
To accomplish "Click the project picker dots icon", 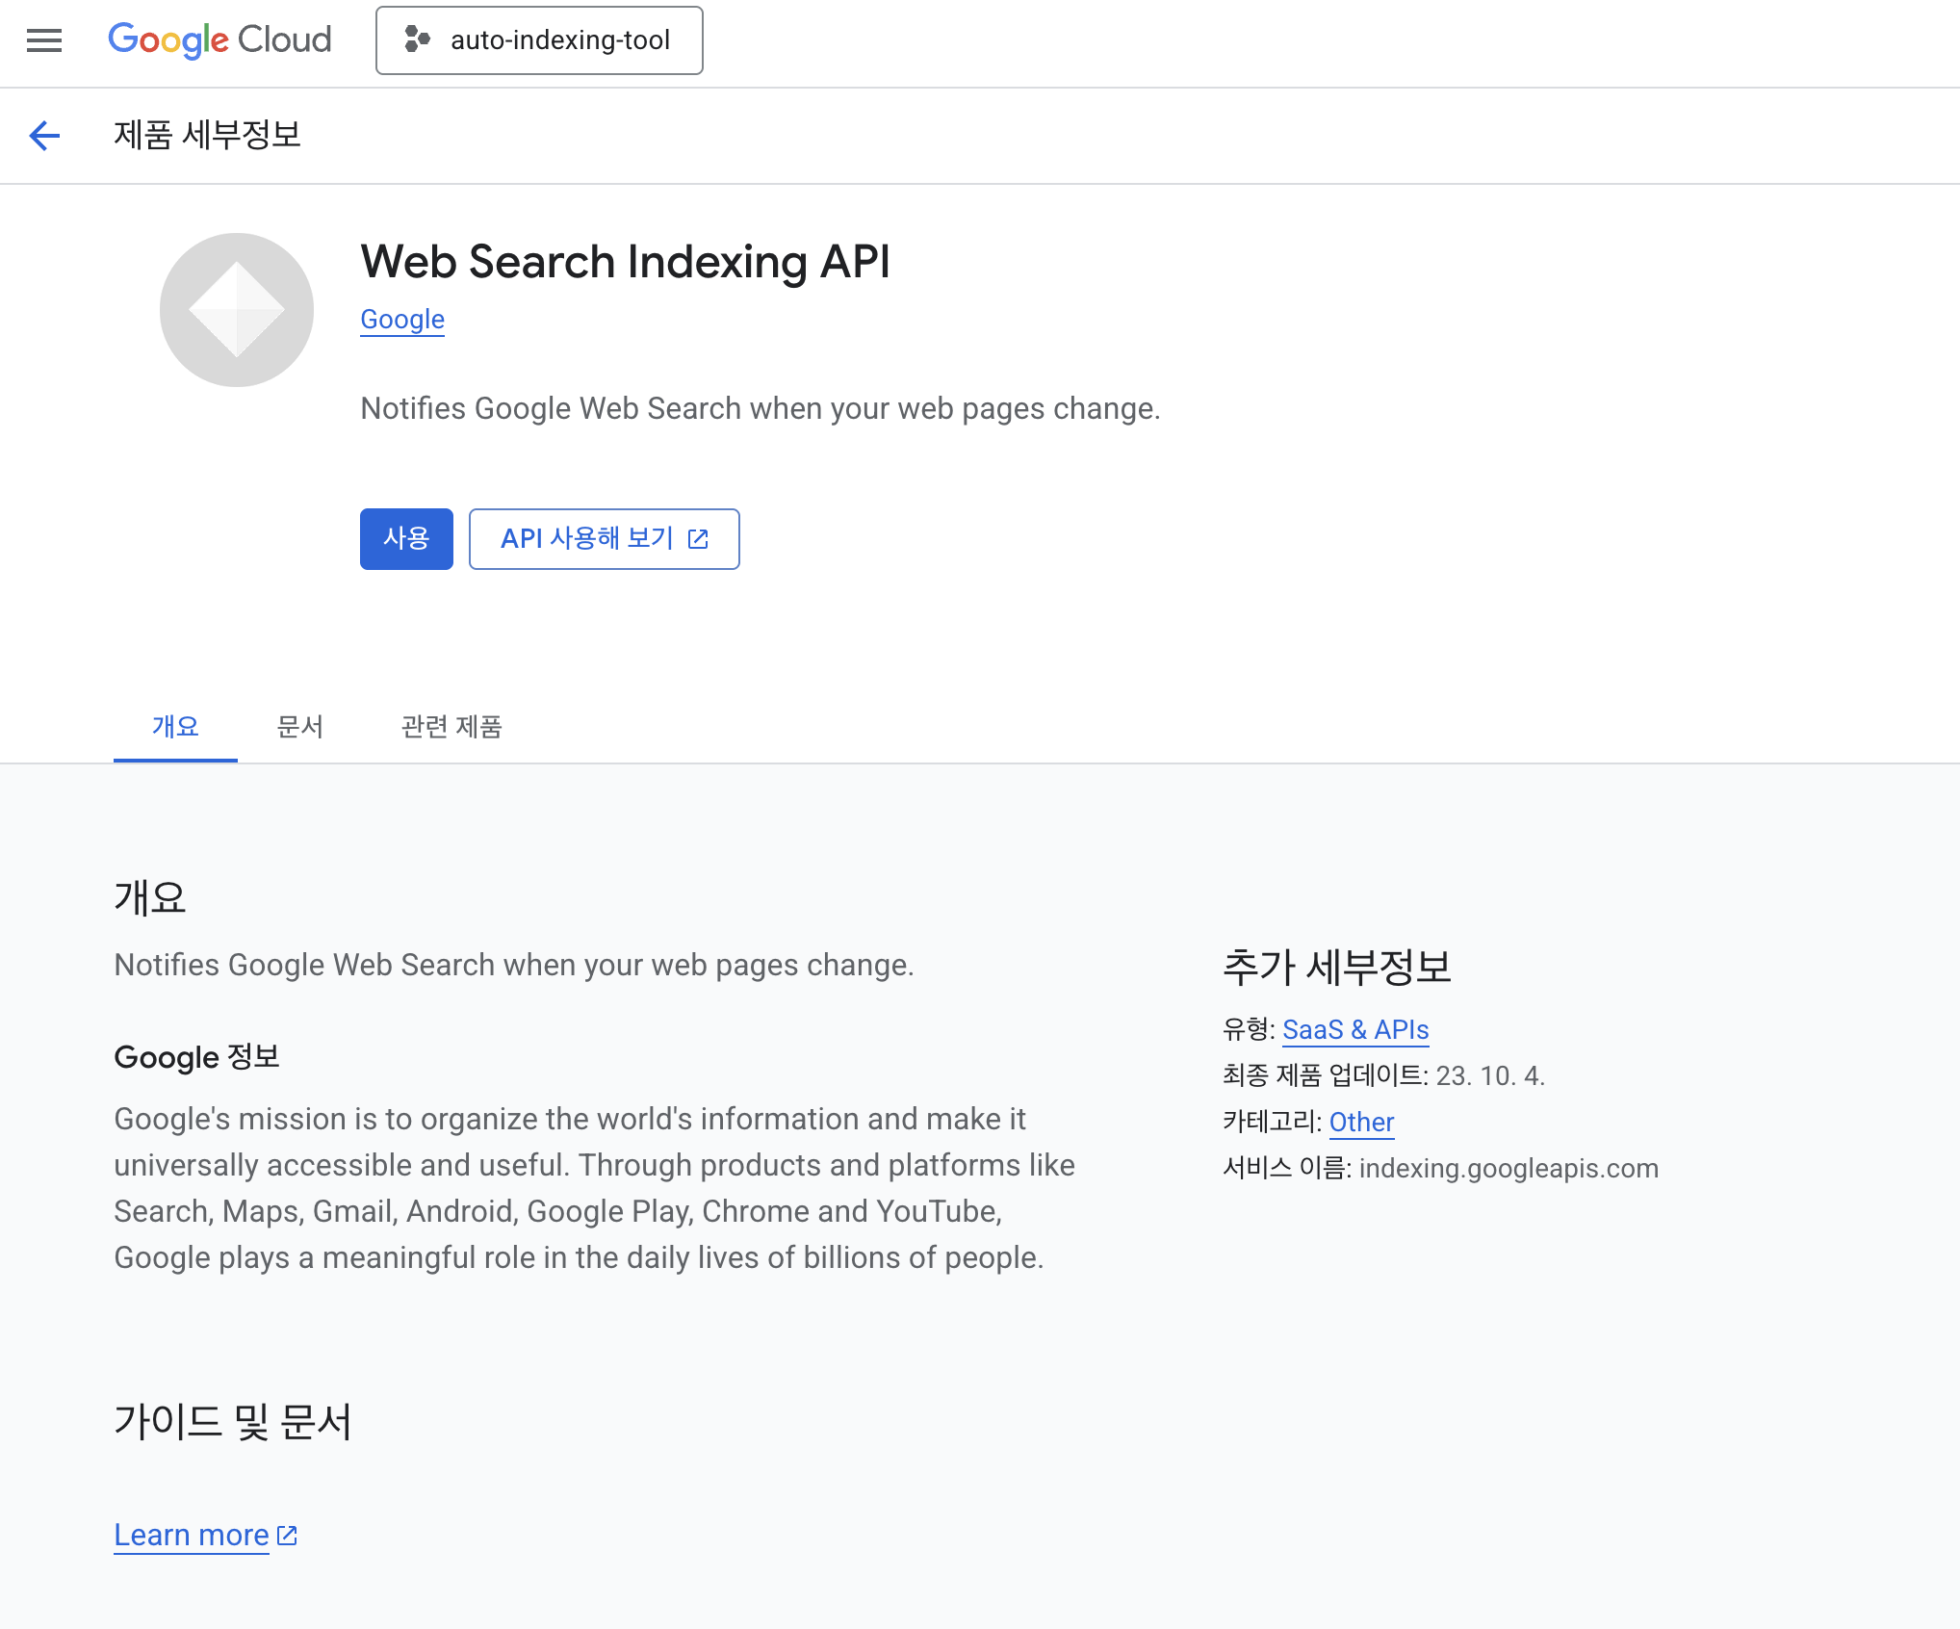I will (x=417, y=39).
